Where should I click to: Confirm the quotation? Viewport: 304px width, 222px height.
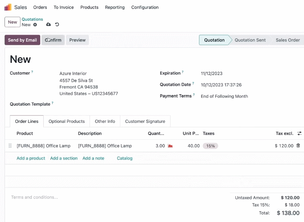point(53,40)
